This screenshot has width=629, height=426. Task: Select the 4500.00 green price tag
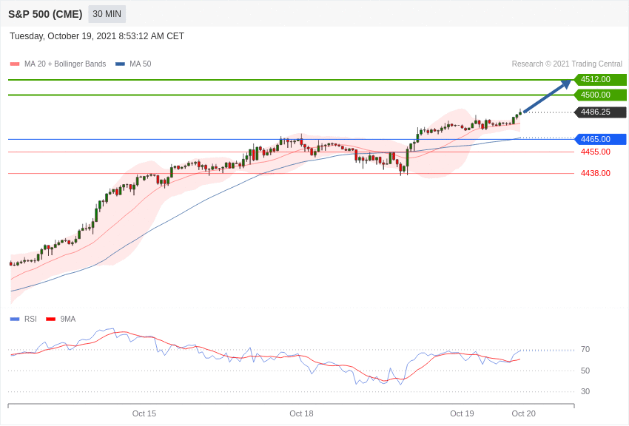599,95
